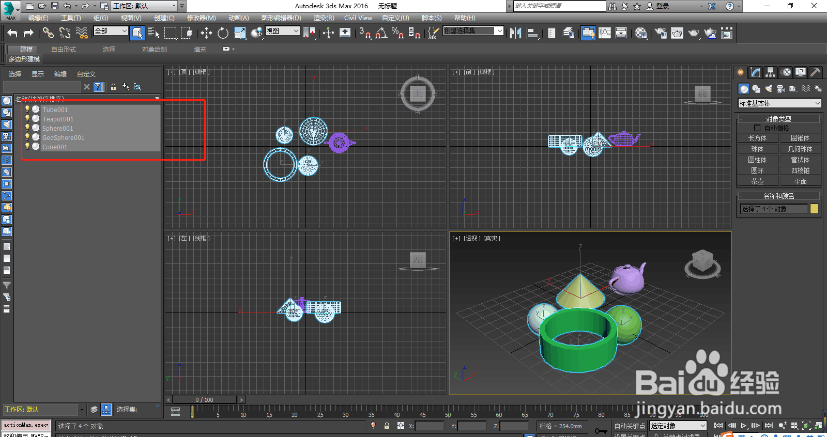Image resolution: width=827 pixels, height=437 pixels.
Task: Collapse the 名称和颜色 rollout
Action: pos(778,196)
